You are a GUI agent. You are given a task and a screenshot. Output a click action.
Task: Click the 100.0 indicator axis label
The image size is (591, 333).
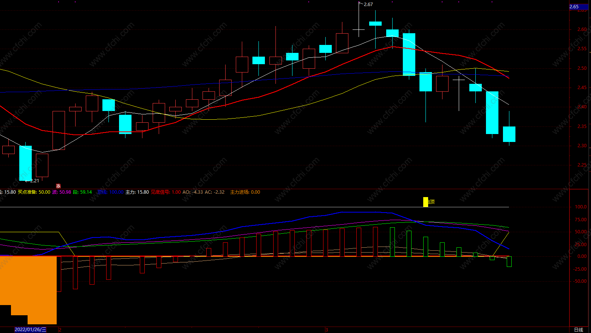pyautogui.click(x=581, y=207)
